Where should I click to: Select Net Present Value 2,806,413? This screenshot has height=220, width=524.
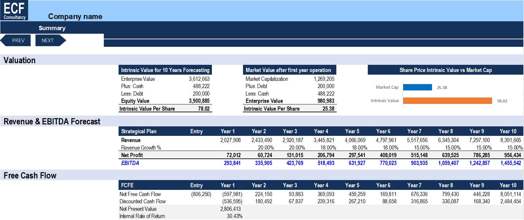tap(231, 209)
